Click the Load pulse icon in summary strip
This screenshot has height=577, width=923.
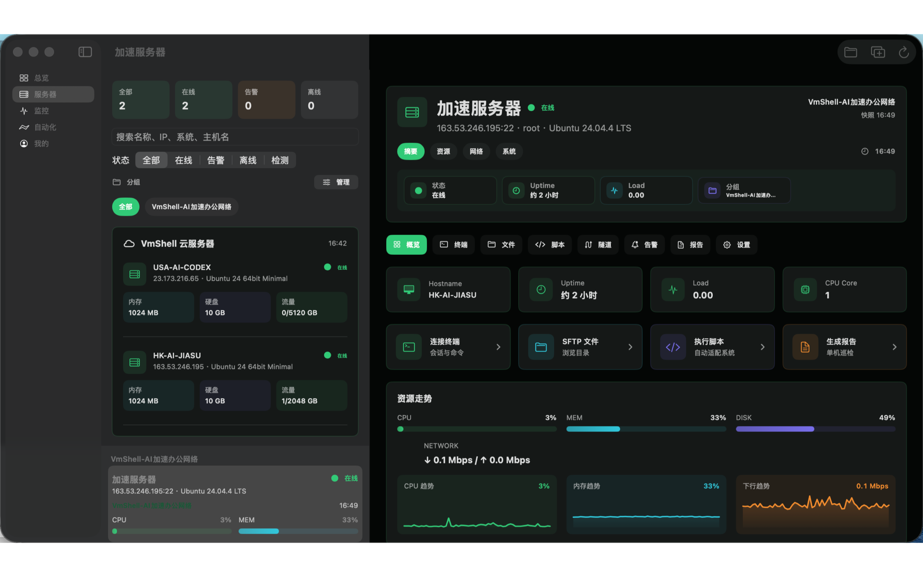coord(614,190)
